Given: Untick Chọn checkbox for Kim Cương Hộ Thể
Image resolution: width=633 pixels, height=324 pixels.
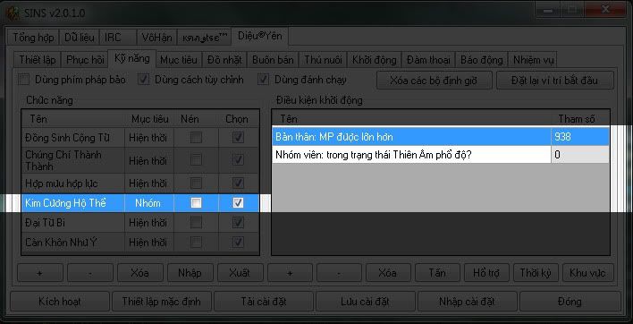Looking at the screenshot, I should click(238, 203).
